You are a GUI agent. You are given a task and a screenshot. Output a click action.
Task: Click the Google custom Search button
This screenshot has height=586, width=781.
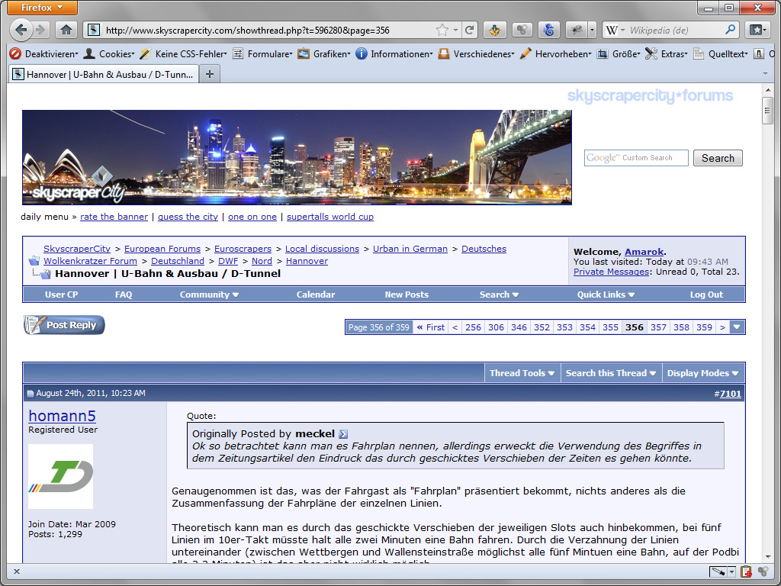click(718, 158)
